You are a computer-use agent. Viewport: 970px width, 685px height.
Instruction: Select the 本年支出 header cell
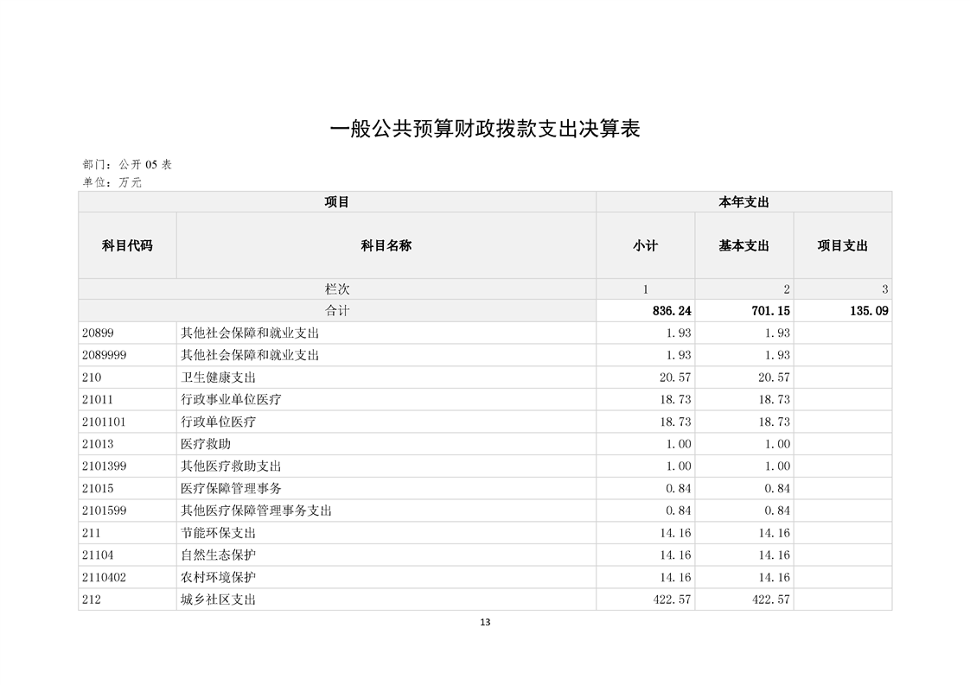(743, 202)
